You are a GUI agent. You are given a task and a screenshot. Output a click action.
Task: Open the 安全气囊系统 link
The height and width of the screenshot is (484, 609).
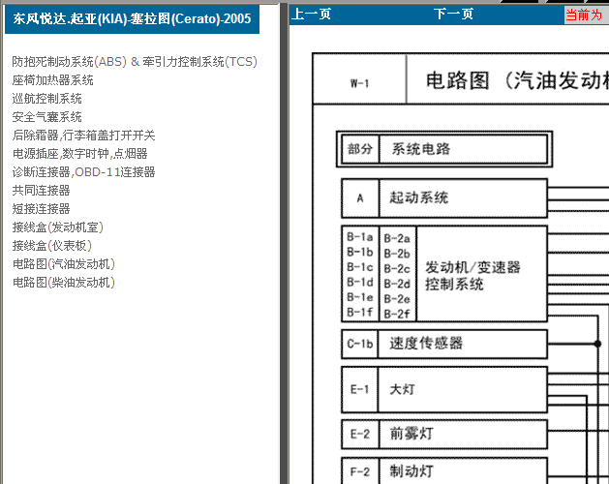click(46, 117)
